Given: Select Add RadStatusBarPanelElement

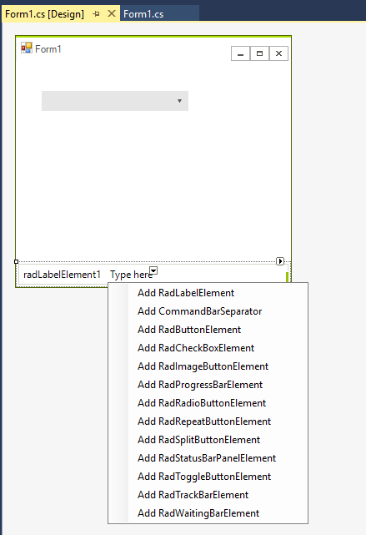Looking at the screenshot, I should [208, 458].
